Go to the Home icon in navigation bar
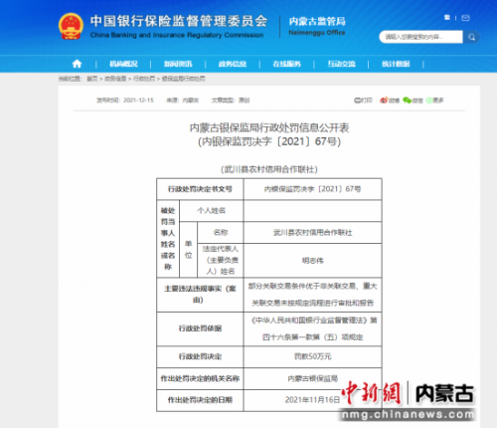This screenshot has width=497, height=428. pyautogui.click(x=77, y=64)
